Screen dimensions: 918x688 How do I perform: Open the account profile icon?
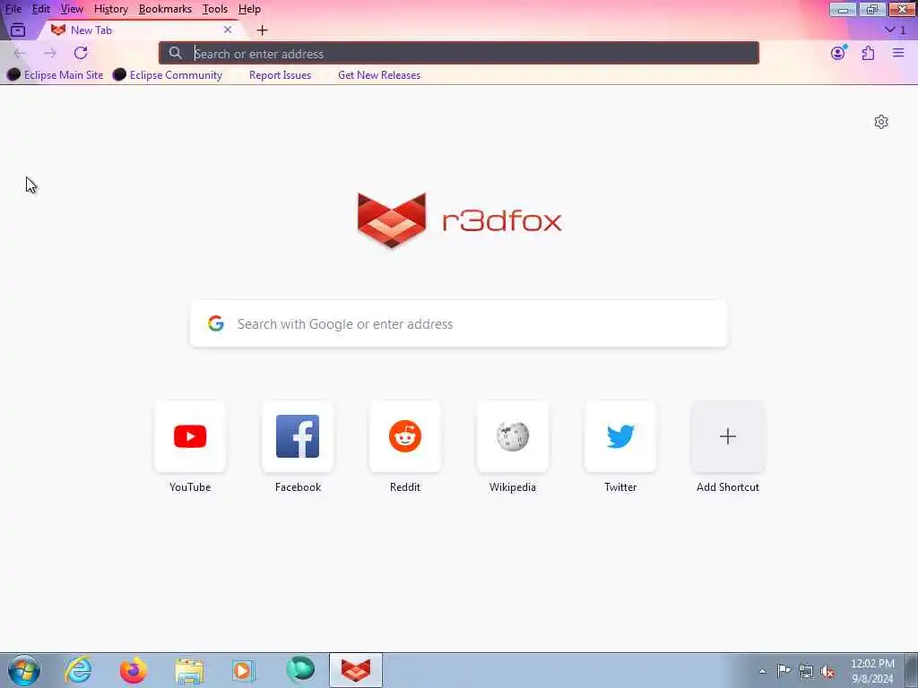[838, 53]
